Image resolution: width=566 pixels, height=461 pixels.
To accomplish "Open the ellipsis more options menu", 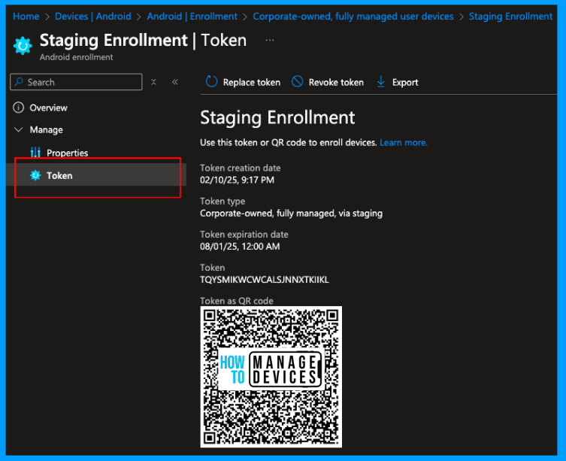I will (270, 40).
